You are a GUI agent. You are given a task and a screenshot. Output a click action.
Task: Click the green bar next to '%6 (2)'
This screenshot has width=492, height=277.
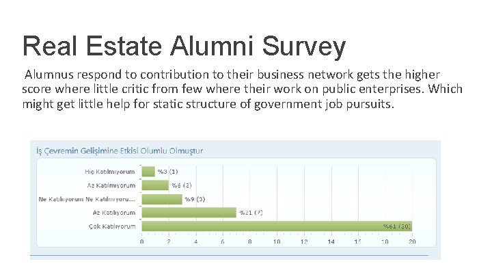coord(155,185)
